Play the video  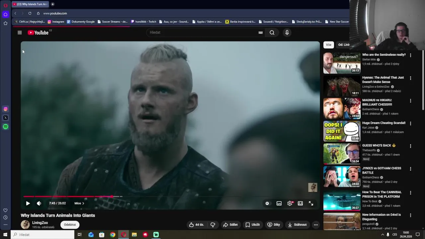click(x=28, y=203)
